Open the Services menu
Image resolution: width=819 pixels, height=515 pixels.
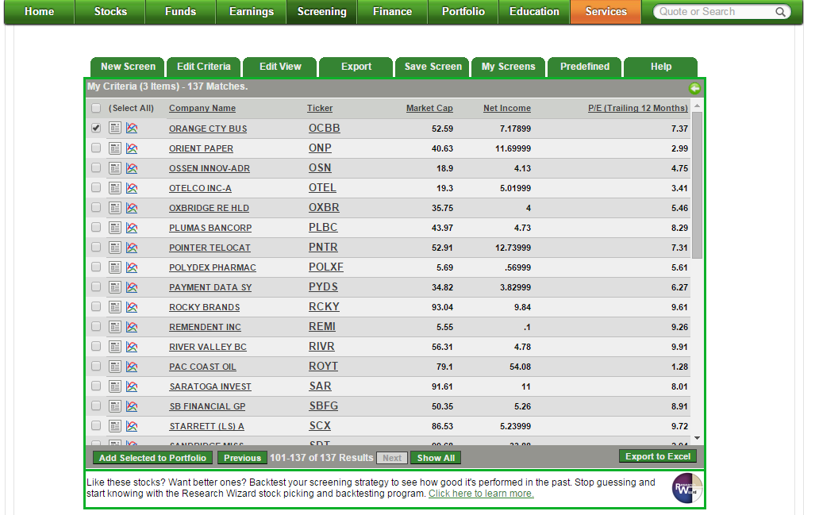(x=606, y=11)
